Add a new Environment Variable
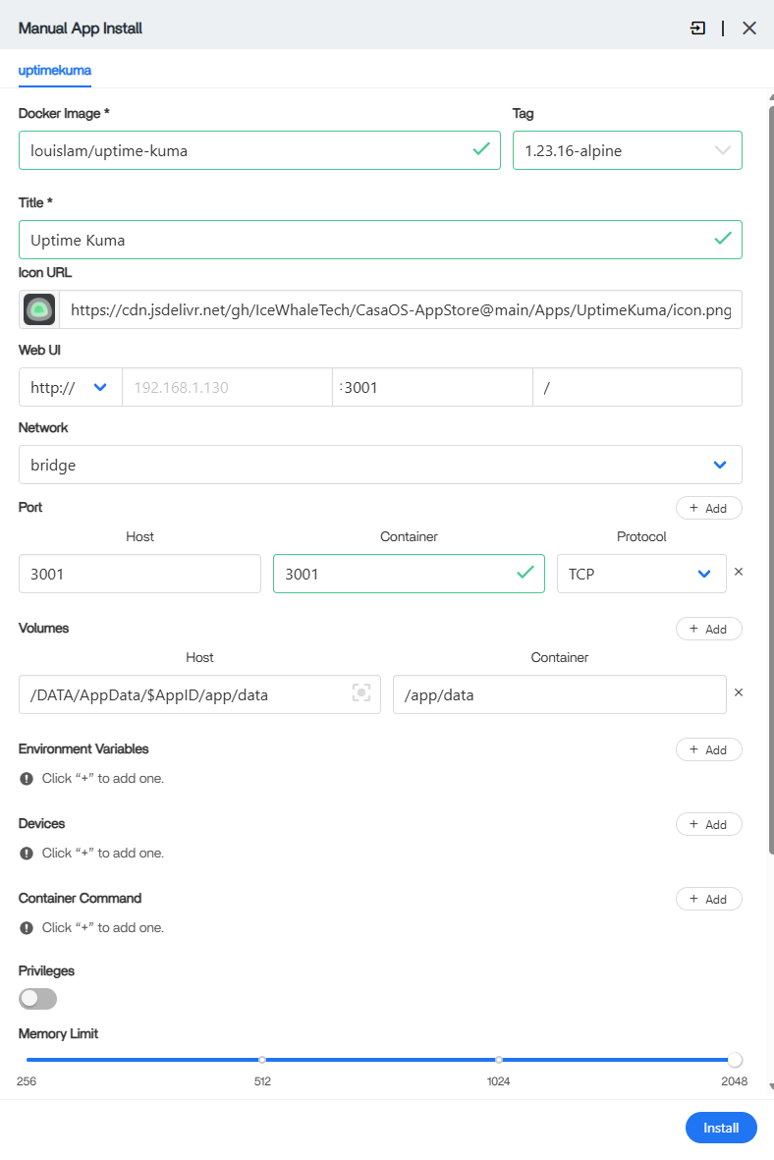This screenshot has width=774, height=1160. coord(708,749)
